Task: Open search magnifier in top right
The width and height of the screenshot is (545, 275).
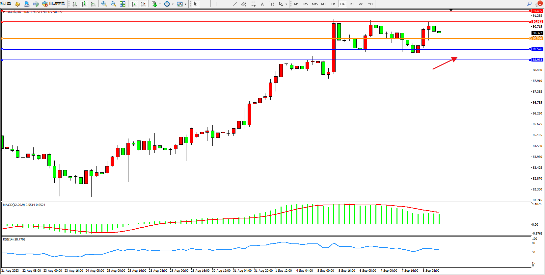Action: pos(529,4)
